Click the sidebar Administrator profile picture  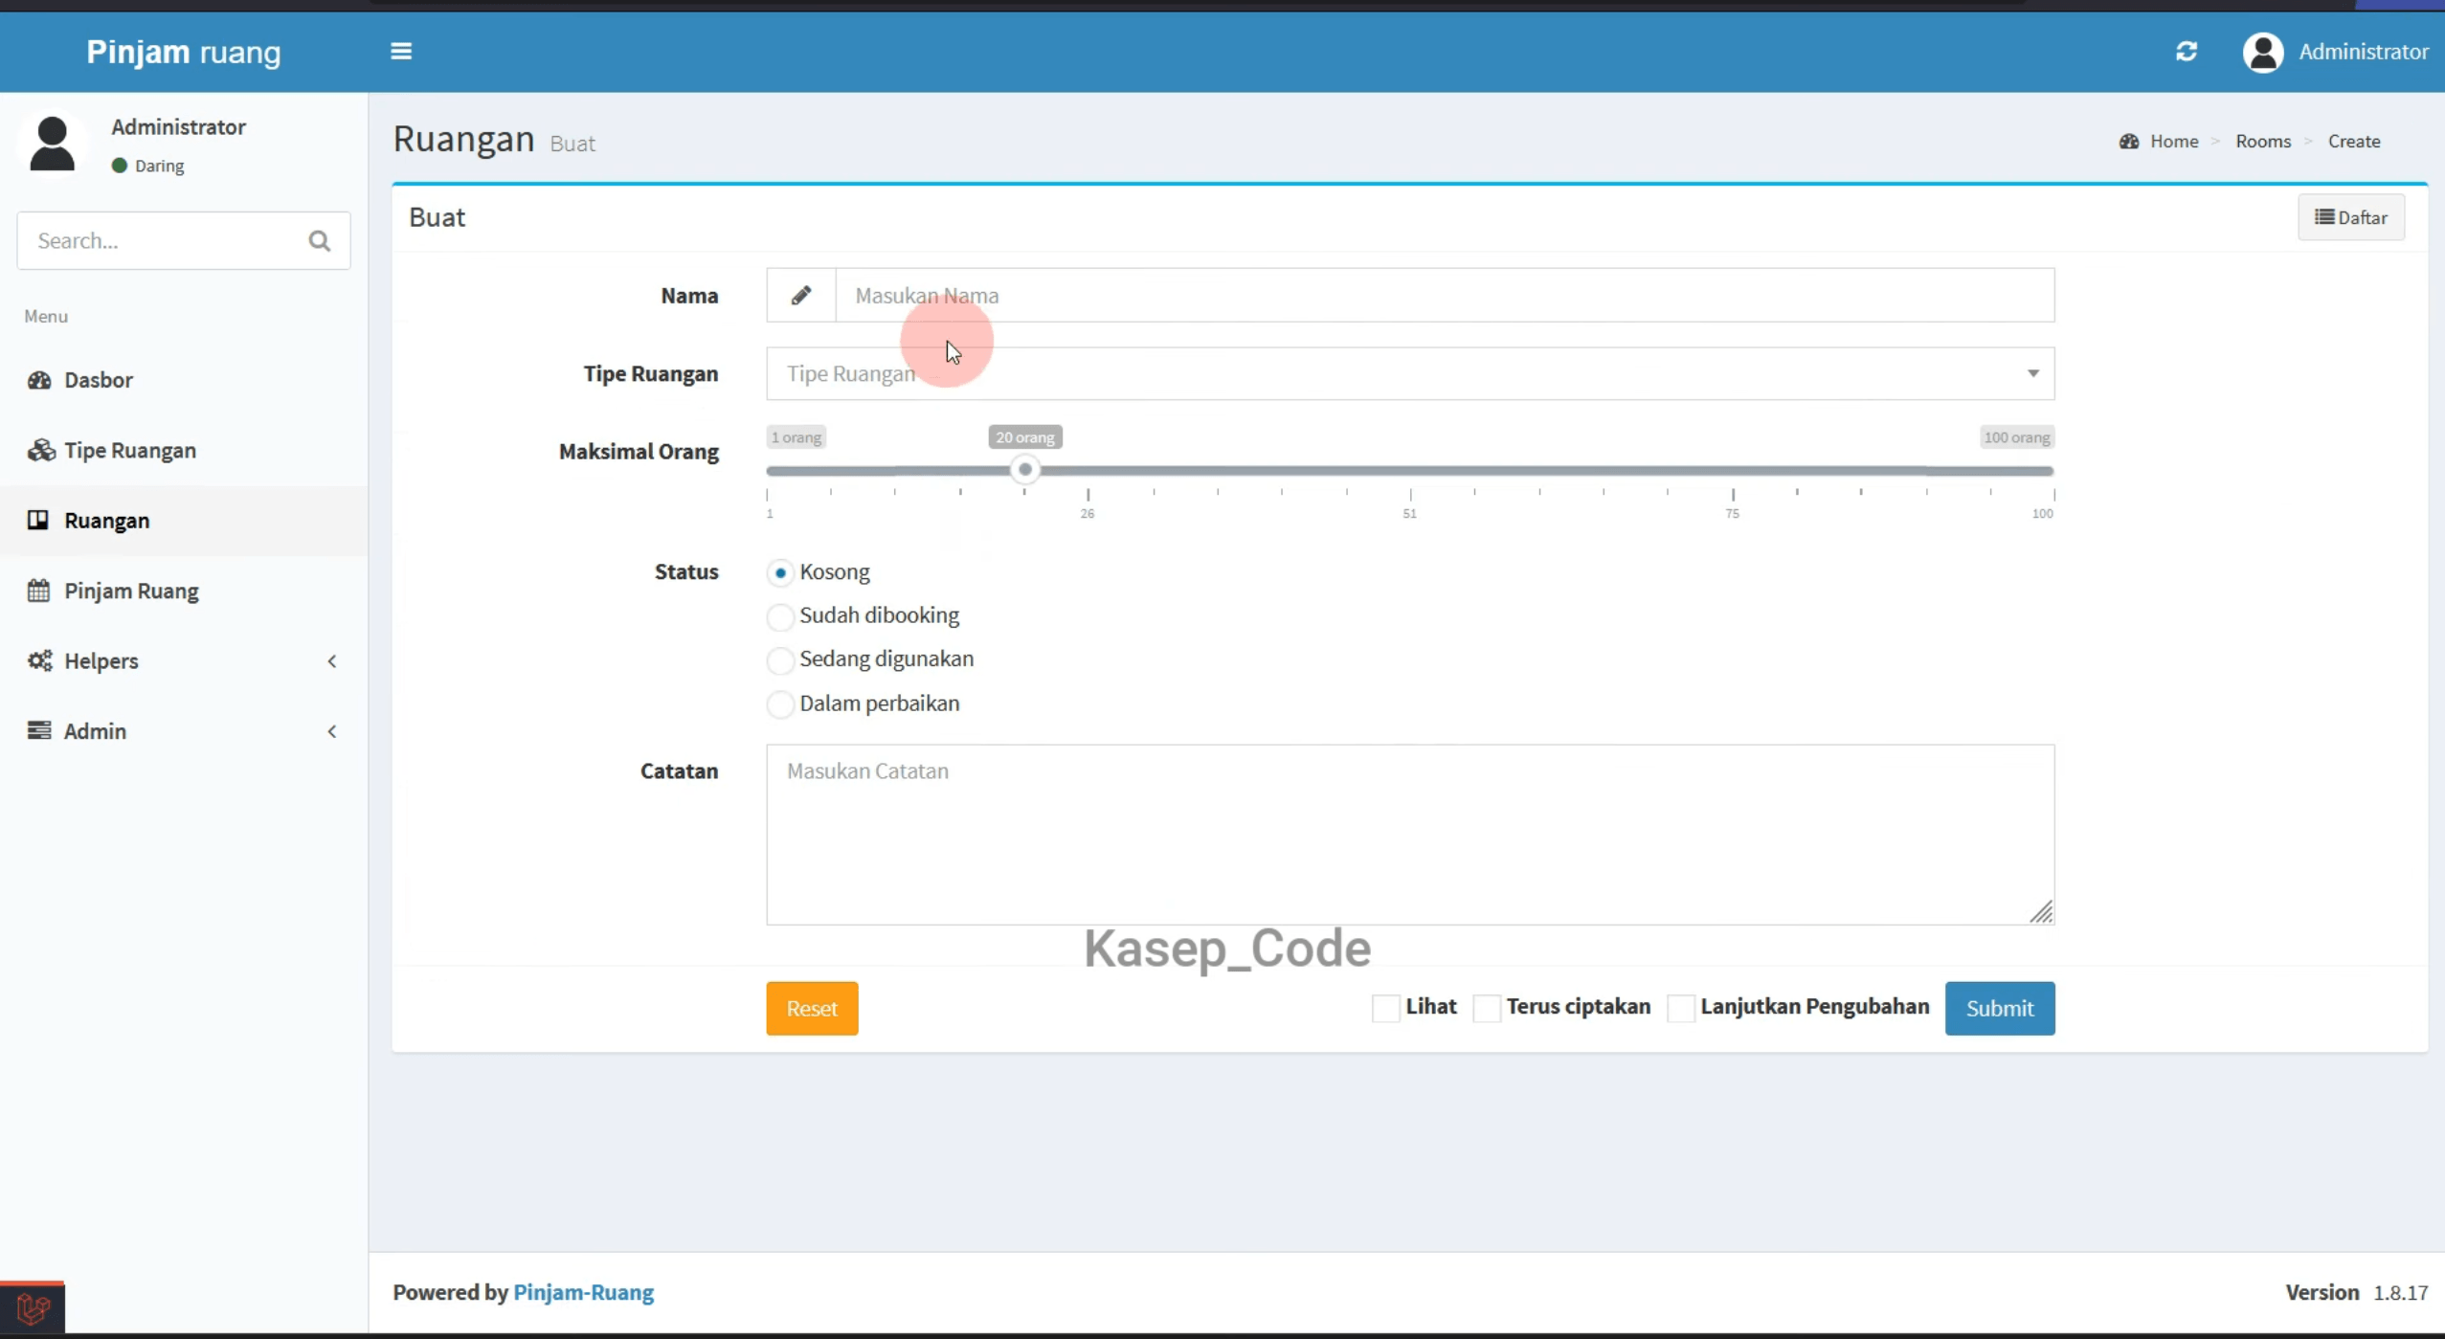coord(52,144)
